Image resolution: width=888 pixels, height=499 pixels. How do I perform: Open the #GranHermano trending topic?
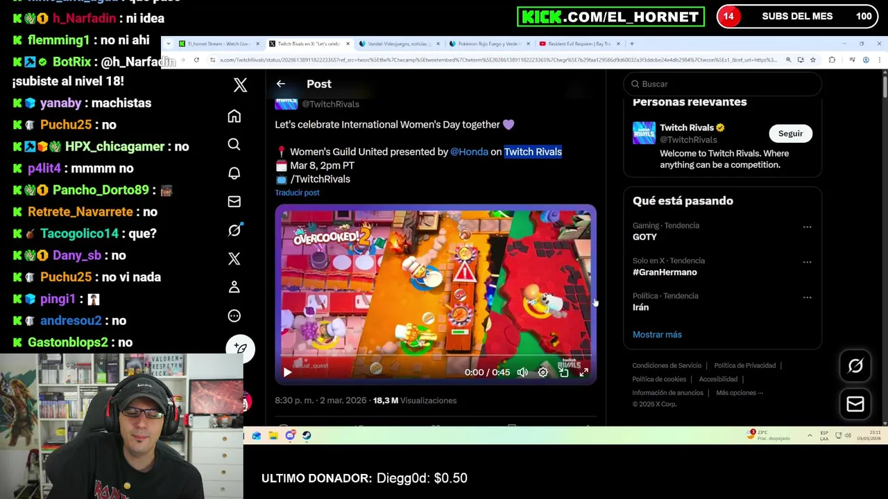665,272
